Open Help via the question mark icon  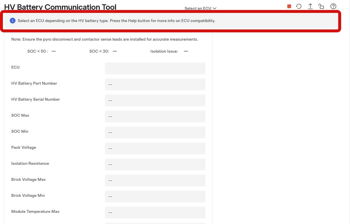click(333, 6)
